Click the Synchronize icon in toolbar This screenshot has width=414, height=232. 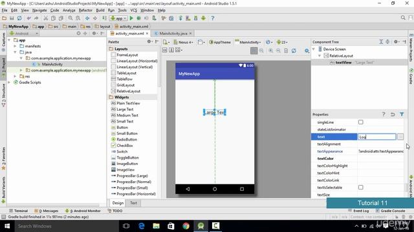[19, 18]
